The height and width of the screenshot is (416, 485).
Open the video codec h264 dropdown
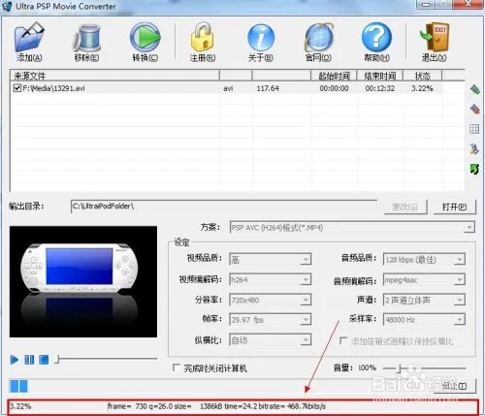[306, 279]
